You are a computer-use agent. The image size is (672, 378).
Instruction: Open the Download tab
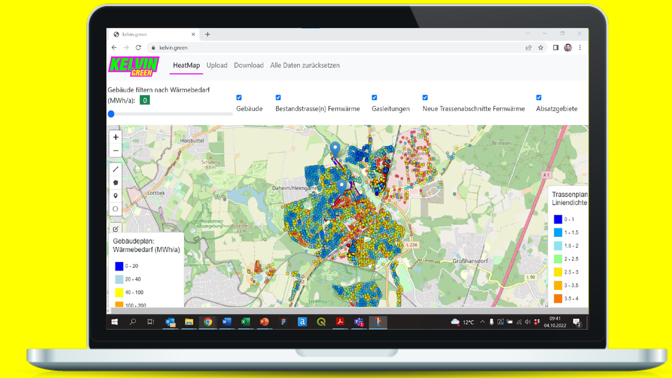point(249,66)
